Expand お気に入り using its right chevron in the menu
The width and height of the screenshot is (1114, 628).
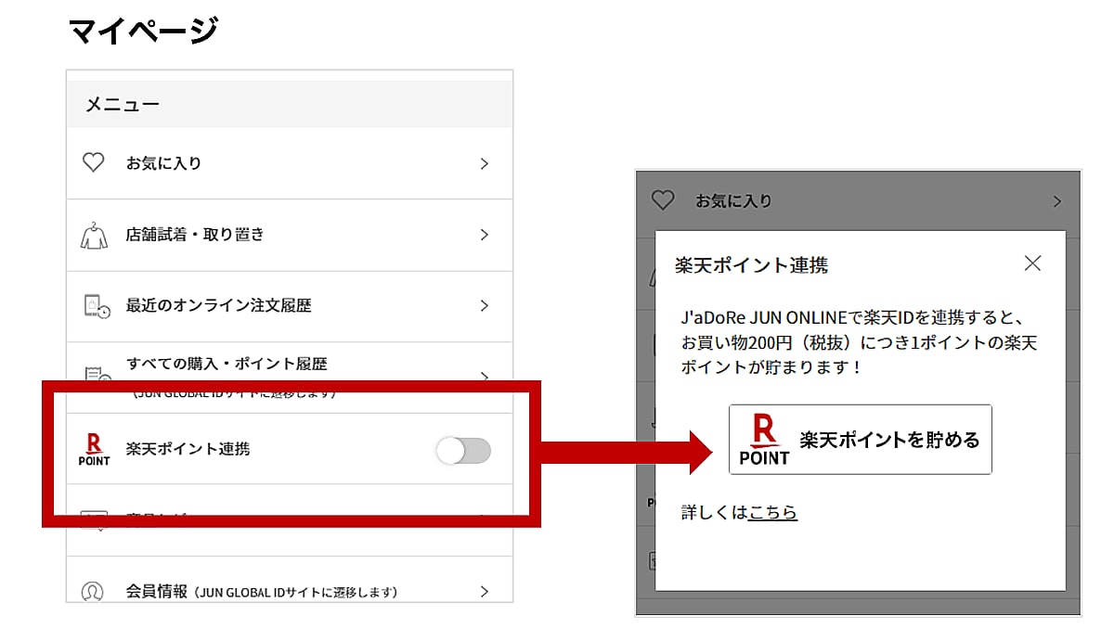[x=484, y=163]
